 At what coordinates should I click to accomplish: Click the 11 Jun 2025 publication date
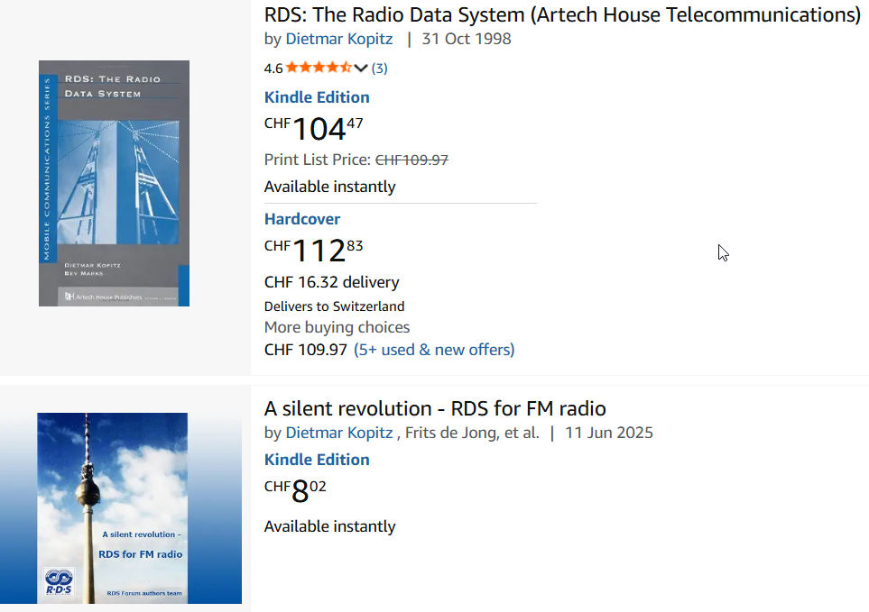(x=608, y=433)
